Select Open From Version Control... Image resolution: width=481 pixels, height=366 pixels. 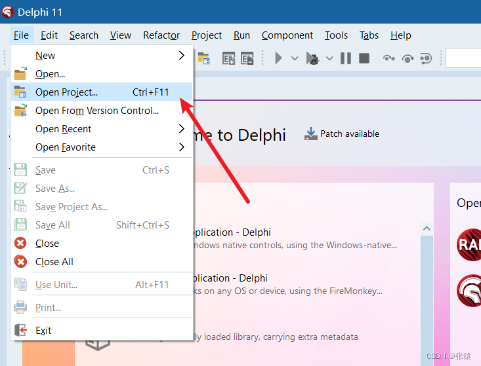102,110
